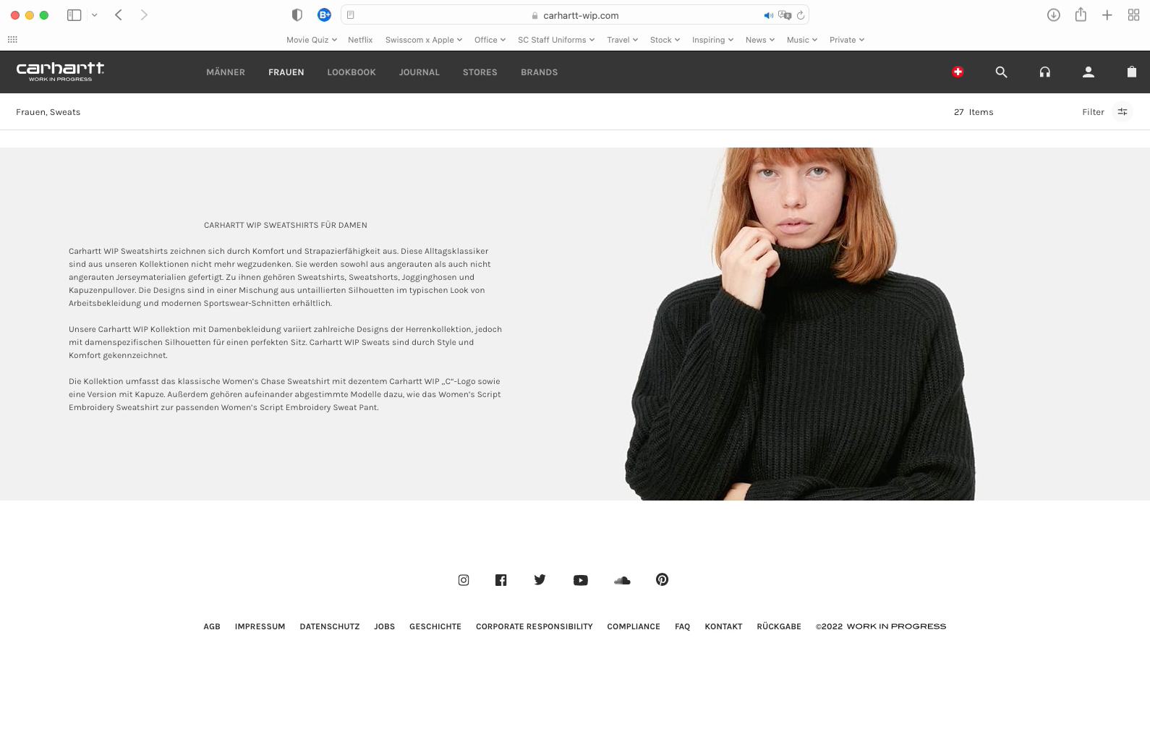
Task: Mute the tab audio speaker icon
Action: pos(768,15)
